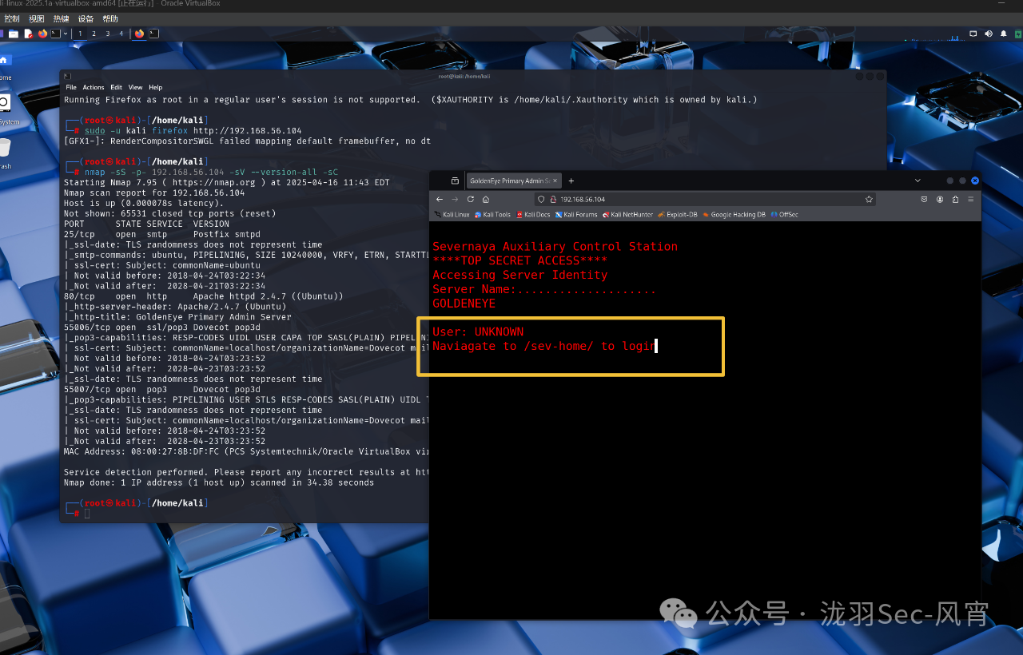Open terminal View menu

pyautogui.click(x=136, y=87)
